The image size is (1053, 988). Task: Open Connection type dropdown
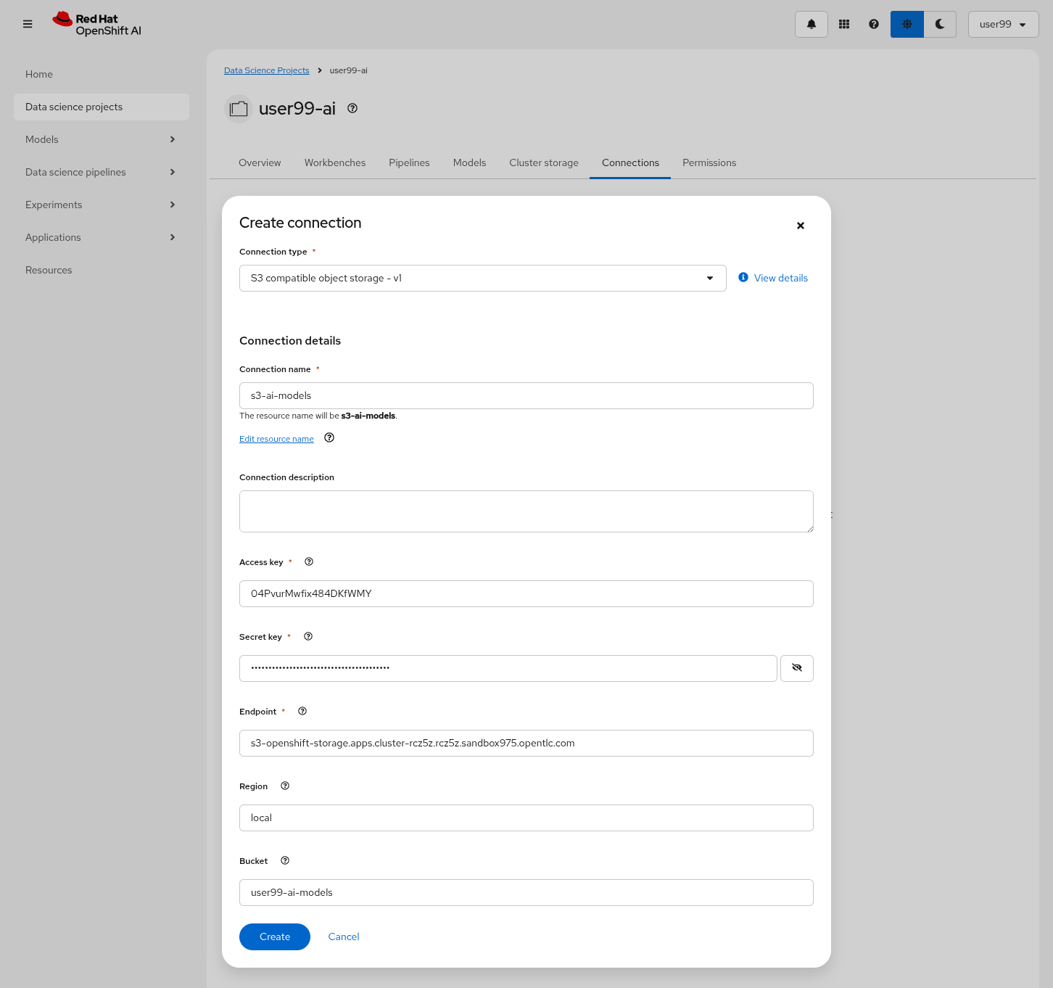pos(483,278)
